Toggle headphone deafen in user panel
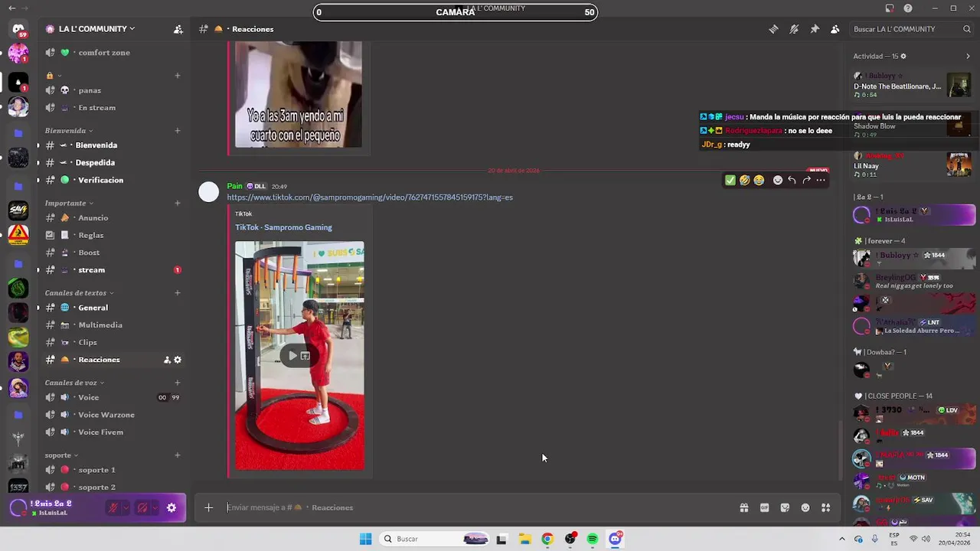 142,507
